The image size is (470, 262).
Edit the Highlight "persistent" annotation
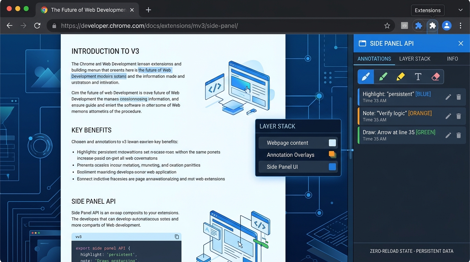point(448,97)
